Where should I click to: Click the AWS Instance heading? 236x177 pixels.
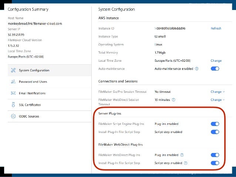[x=108, y=18]
